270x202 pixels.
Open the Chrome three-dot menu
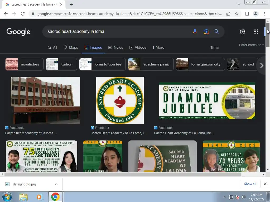pos(264,14)
